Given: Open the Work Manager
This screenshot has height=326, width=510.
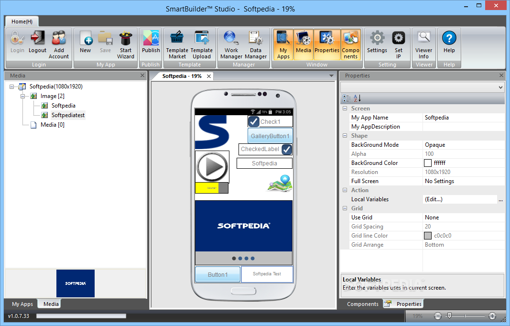Looking at the screenshot, I should [231, 45].
